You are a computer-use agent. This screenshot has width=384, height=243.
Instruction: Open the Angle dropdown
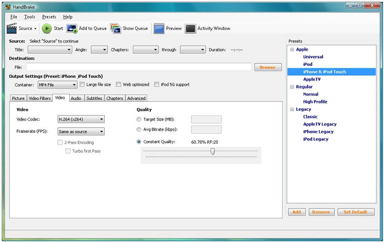[99, 50]
